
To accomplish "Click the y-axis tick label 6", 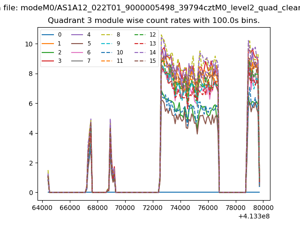I will (x=30, y=103).
